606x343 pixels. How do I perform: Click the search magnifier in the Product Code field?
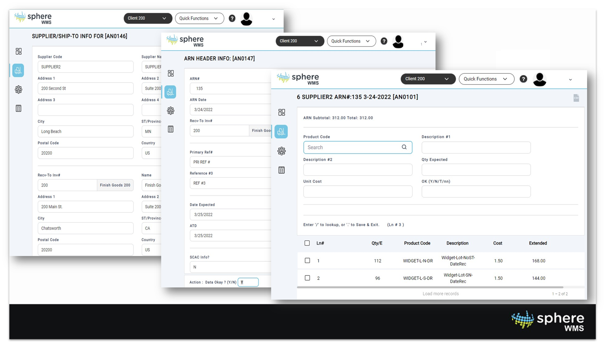pyautogui.click(x=404, y=147)
